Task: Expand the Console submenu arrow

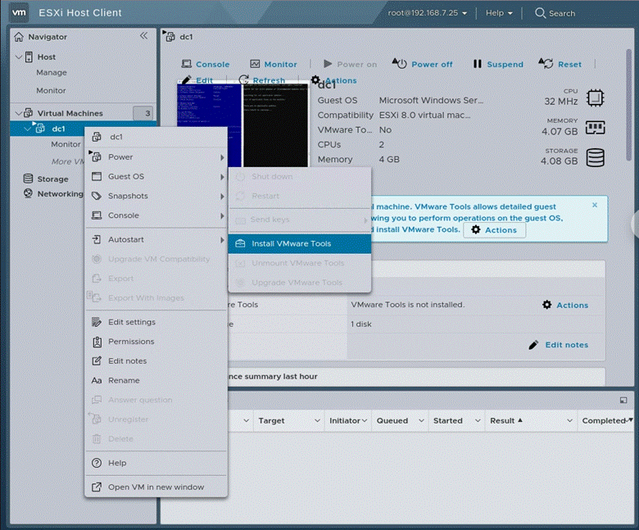Action: tap(222, 216)
